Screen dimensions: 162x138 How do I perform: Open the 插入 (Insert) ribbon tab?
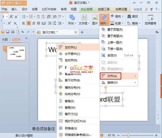click(x=14, y=9)
